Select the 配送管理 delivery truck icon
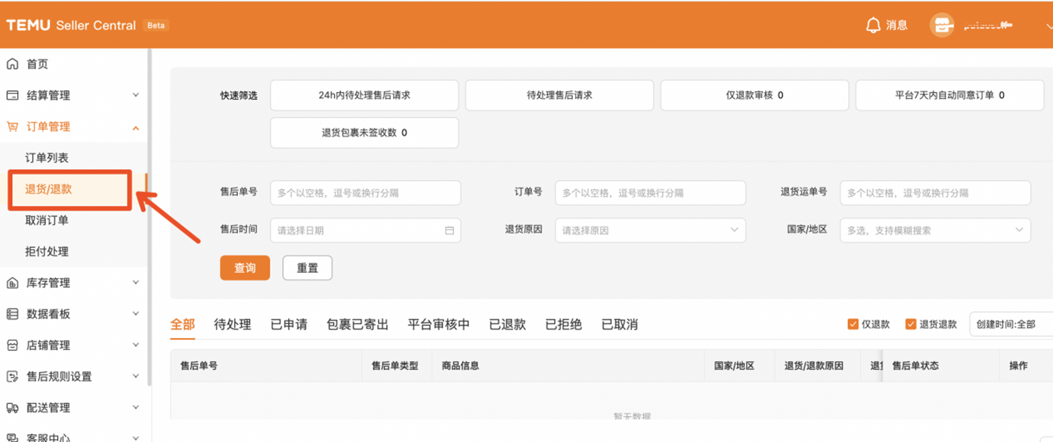The image size is (1053, 442). point(13,408)
